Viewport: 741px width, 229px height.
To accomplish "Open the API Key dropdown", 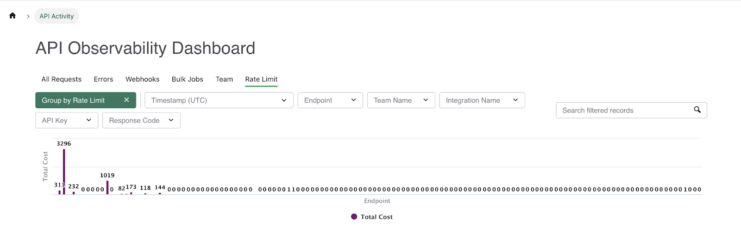I will [66, 120].
